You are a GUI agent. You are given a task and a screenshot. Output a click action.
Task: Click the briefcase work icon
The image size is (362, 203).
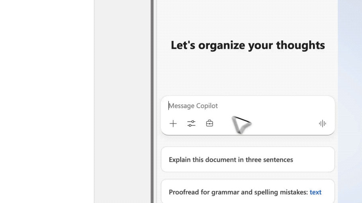pyautogui.click(x=209, y=123)
